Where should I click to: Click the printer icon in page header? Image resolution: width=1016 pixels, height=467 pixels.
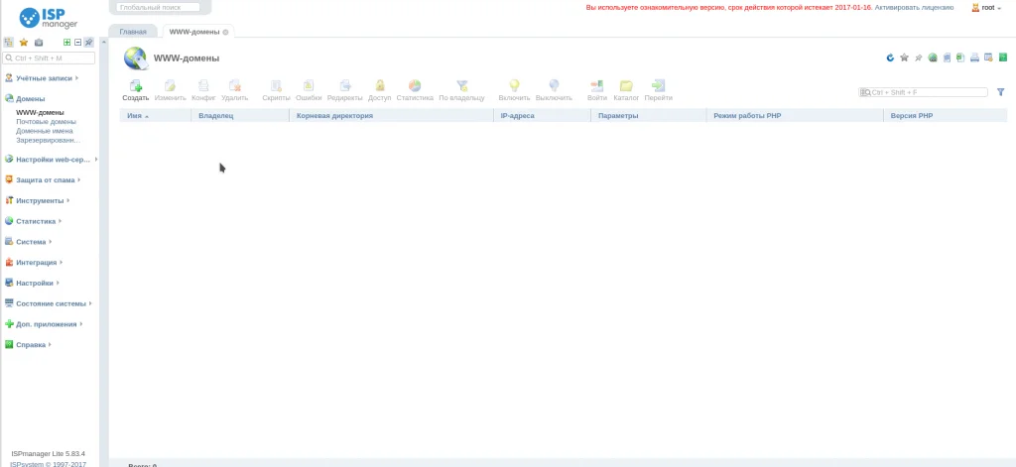tap(974, 58)
